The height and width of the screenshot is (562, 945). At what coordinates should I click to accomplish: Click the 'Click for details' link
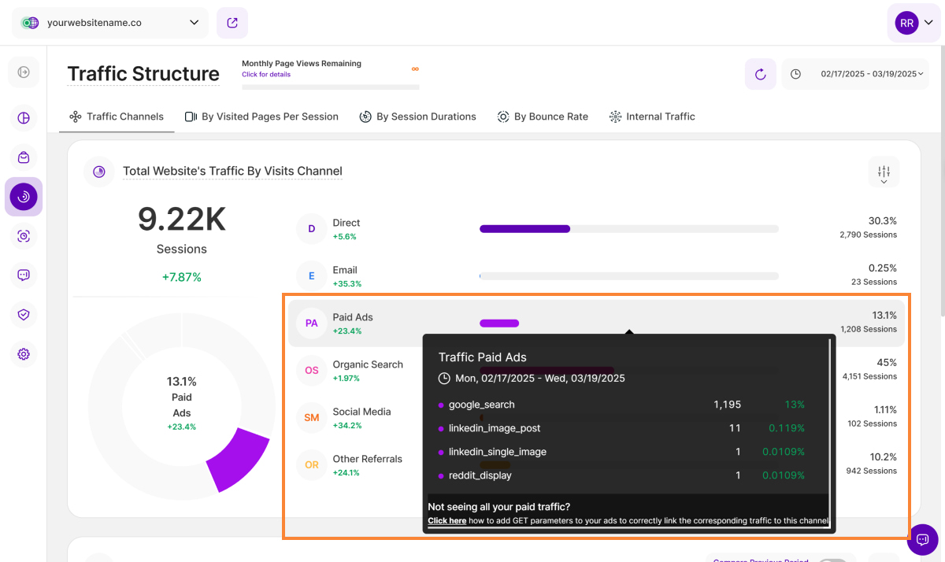266,75
